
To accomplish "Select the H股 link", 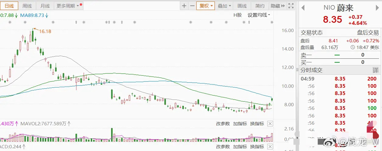I will coord(237,15).
